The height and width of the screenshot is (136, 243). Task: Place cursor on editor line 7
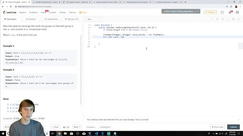coord(168,39)
